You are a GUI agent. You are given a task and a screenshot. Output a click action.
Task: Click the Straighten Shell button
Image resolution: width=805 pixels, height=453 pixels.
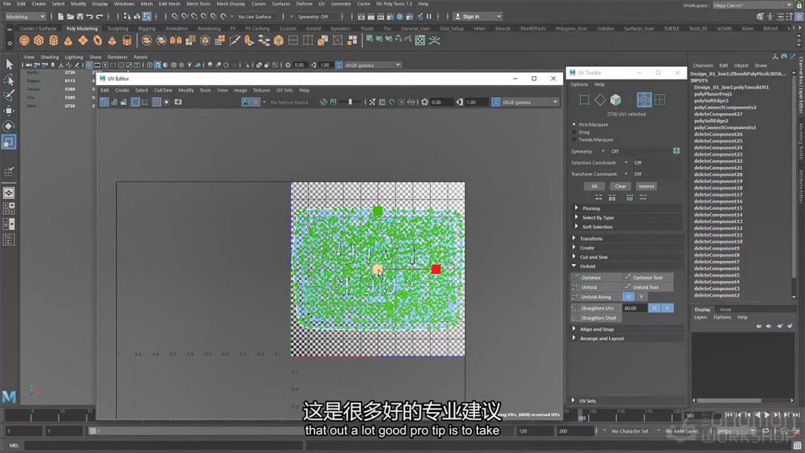596,318
